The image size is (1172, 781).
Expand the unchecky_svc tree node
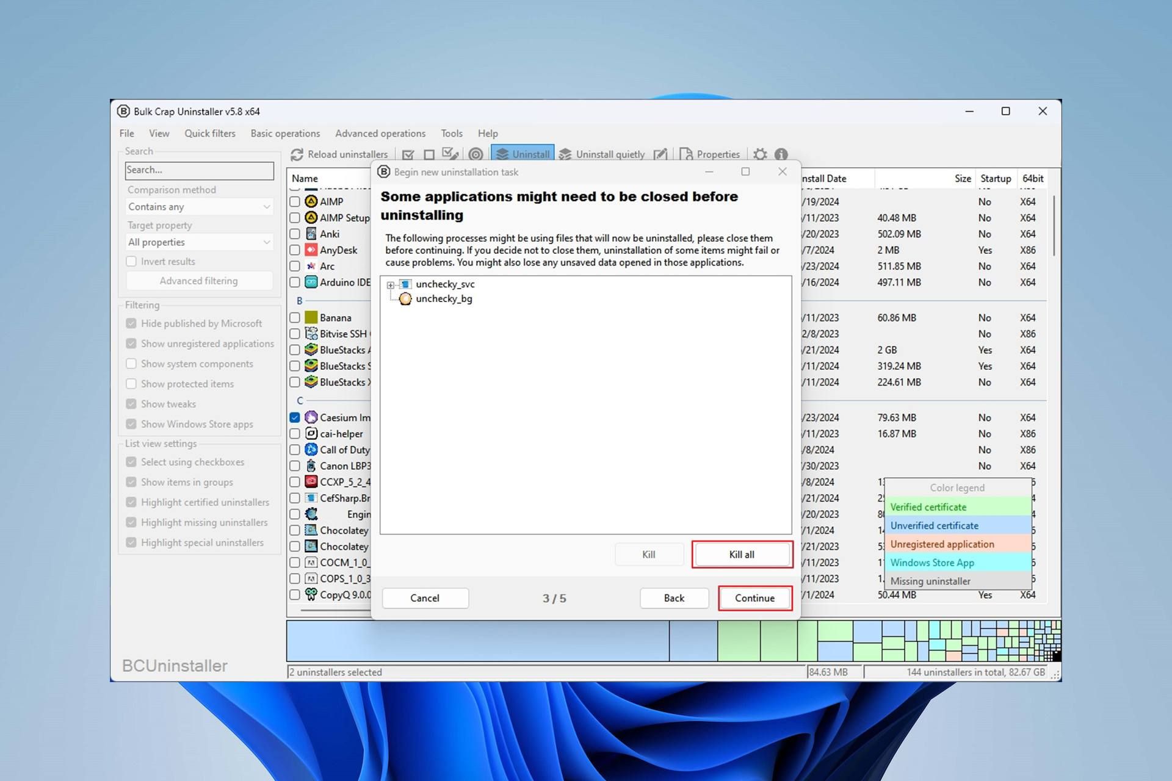(391, 285)
